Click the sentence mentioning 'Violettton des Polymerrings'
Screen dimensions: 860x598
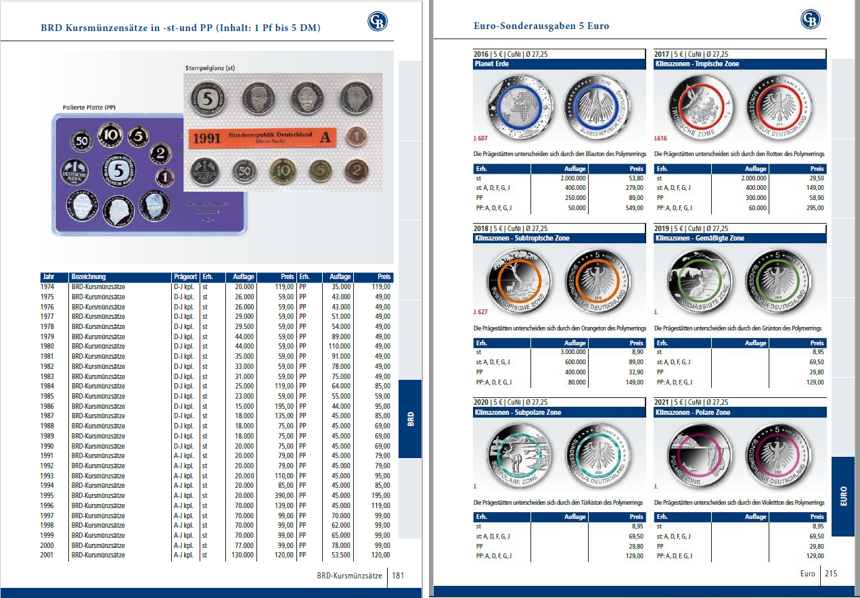point(740,503)
